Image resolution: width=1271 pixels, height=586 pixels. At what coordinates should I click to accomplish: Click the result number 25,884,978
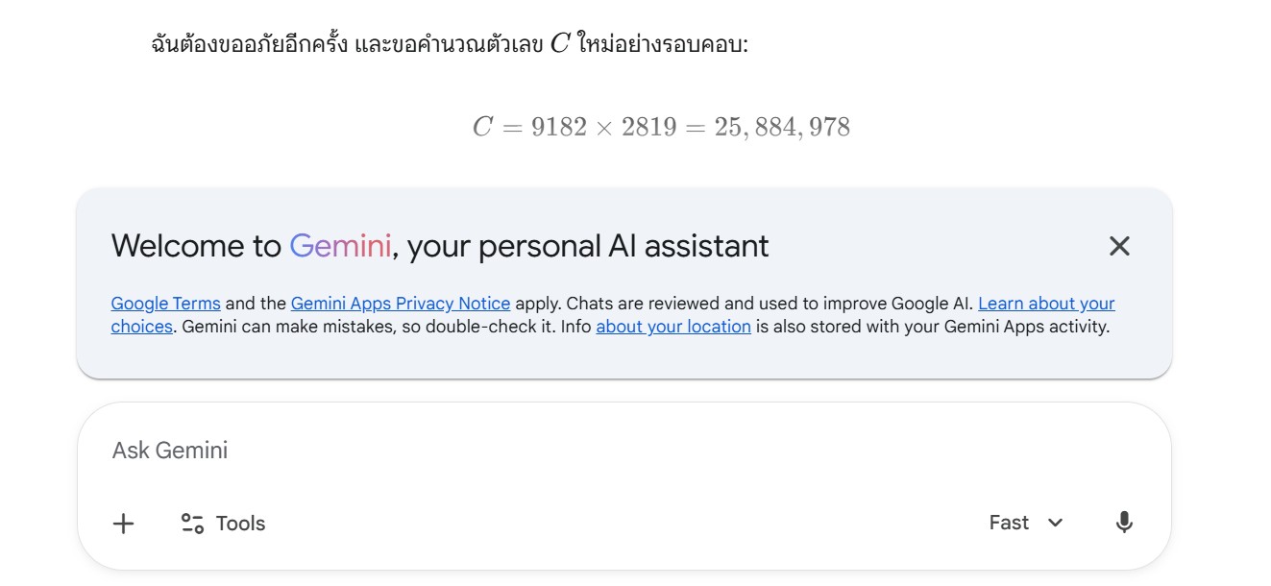coord(782,127)
